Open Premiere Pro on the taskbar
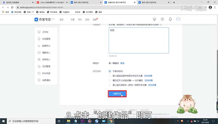 (83, 121)
